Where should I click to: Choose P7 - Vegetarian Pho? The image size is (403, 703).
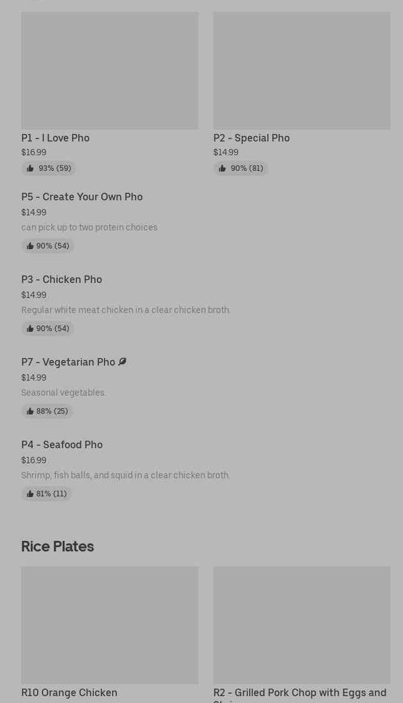point(68,362)
